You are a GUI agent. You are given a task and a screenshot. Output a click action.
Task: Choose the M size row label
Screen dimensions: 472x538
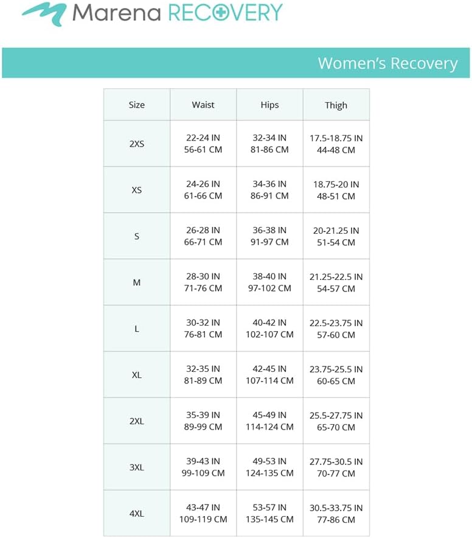(137, 282)
